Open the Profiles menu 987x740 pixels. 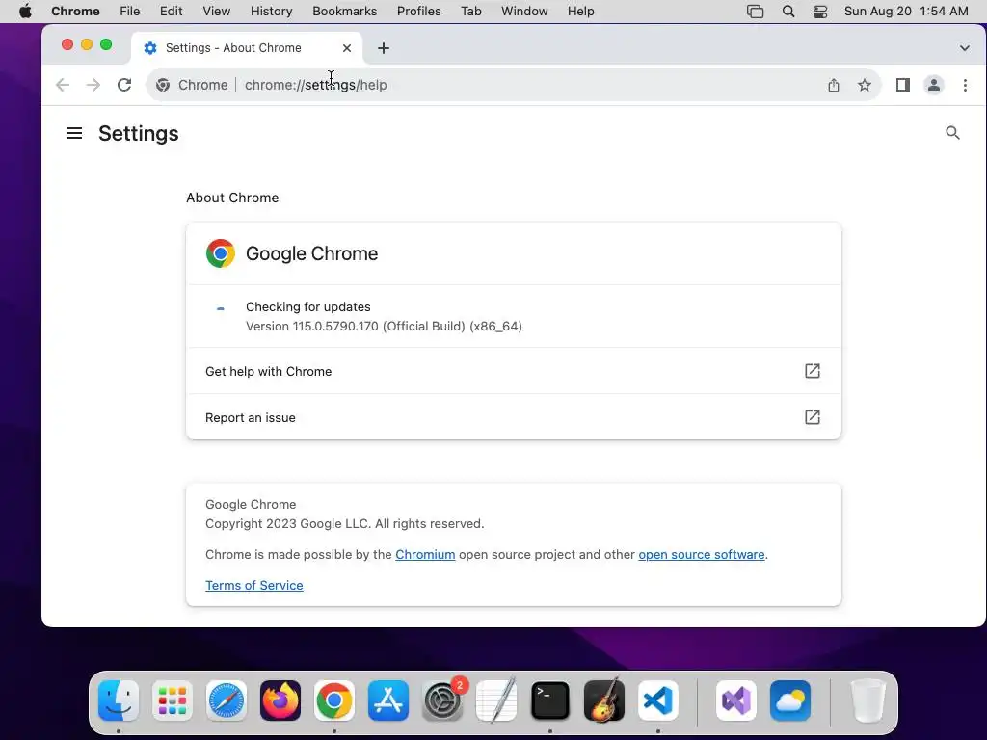tap(418, 12)
